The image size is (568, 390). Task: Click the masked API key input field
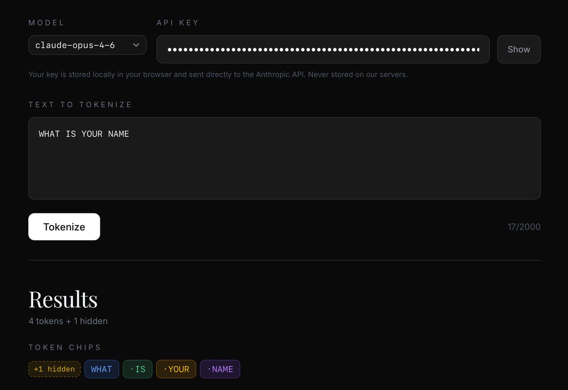(x=323, y=49)
